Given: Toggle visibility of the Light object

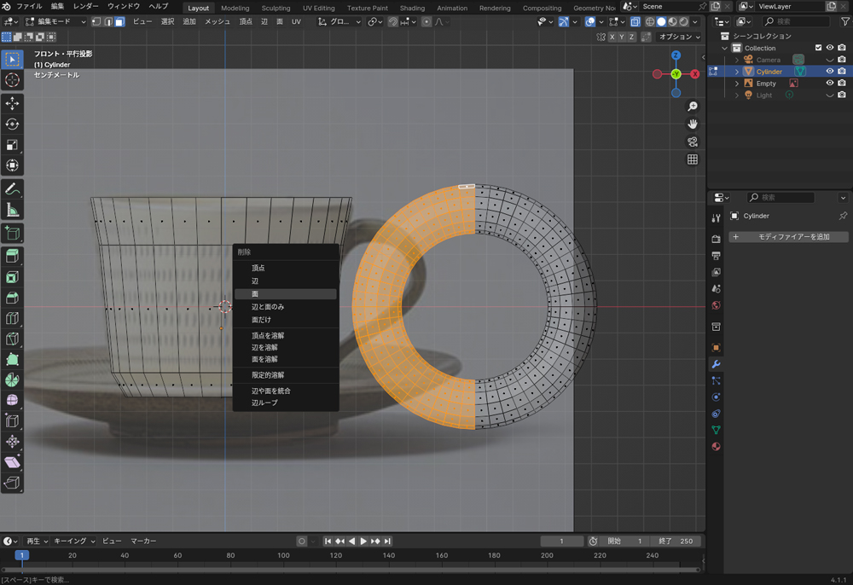Looking at the screenshot, I should click(x=829, y=96).
